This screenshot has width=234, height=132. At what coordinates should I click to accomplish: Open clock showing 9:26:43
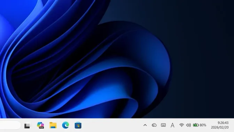tap(223, 123)
